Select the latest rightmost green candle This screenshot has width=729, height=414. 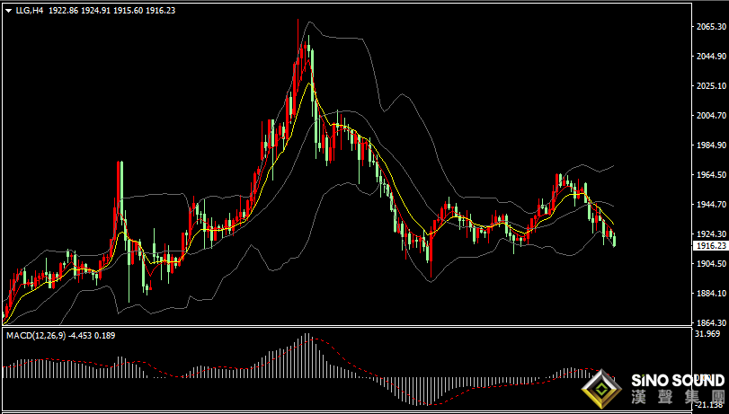pyautogui.click(x=615, y=240)
